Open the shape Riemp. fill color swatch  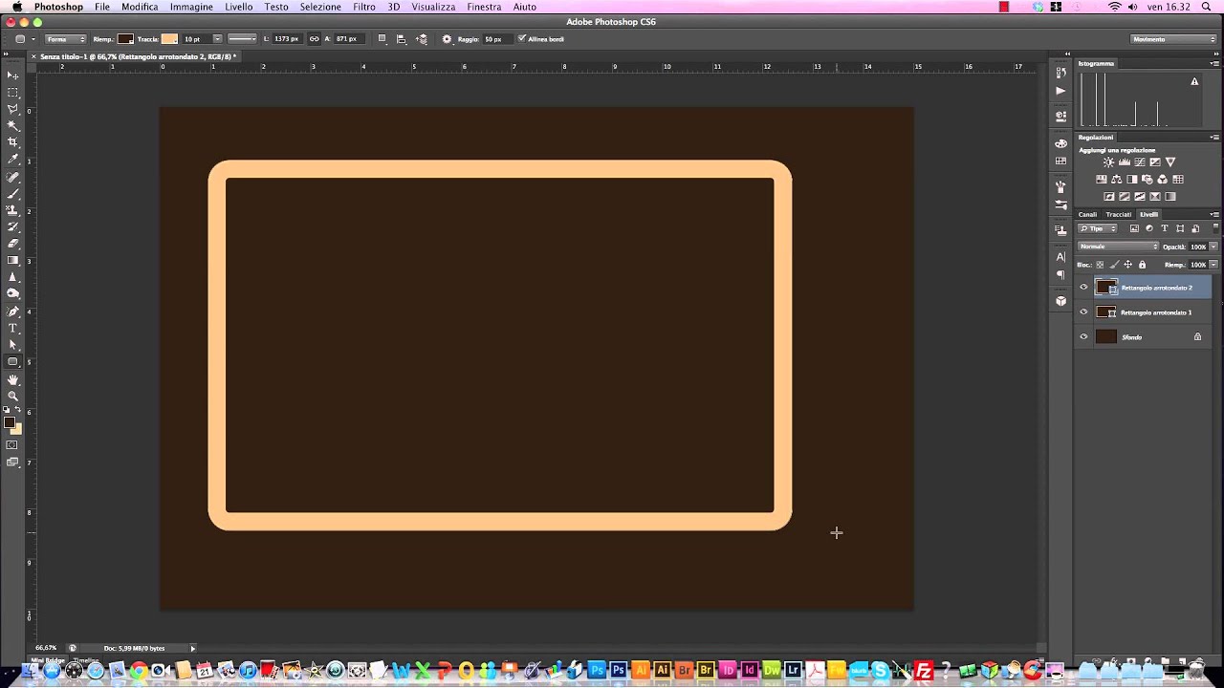click(x=125, y=39)
